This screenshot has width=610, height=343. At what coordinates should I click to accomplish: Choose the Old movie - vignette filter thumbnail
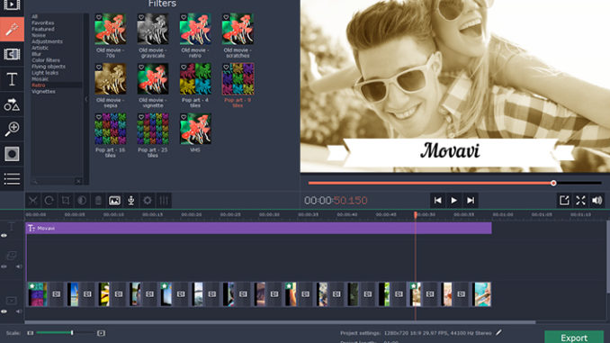(153, 79)
